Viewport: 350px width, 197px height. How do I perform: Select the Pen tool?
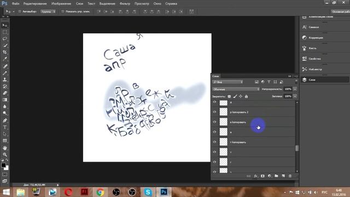[5, 120]
